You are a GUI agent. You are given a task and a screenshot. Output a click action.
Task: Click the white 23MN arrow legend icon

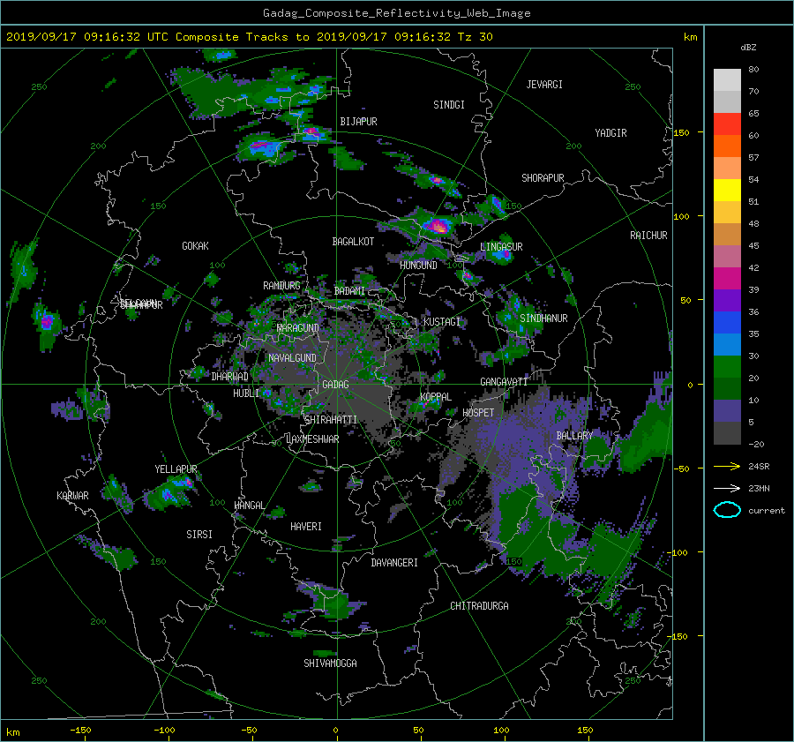pyautogui.click(x=727, y=488)
